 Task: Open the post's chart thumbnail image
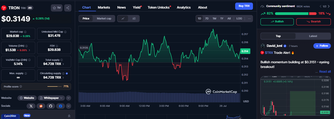(x=295, y=96)
